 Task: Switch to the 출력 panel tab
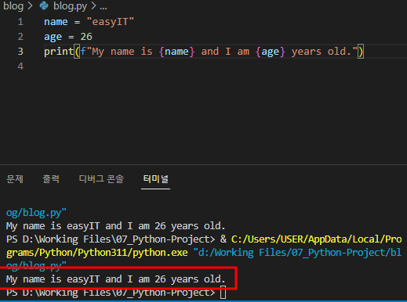point(51,179)
